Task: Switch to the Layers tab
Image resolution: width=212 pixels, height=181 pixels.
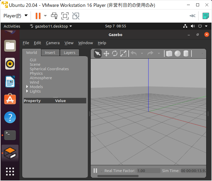Action: click(x=70, y=53)
